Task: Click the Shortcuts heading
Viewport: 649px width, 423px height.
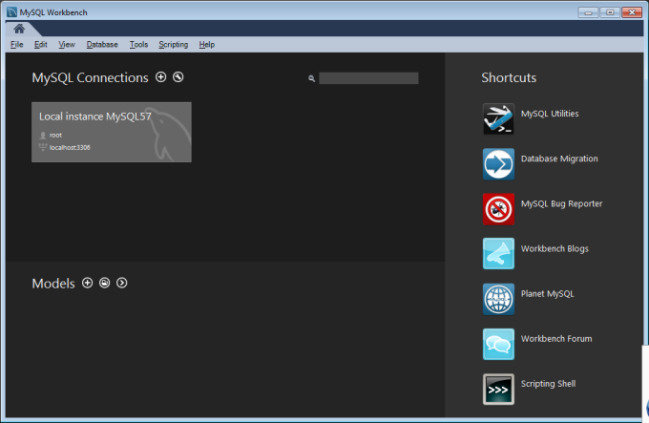Action: 509,77
